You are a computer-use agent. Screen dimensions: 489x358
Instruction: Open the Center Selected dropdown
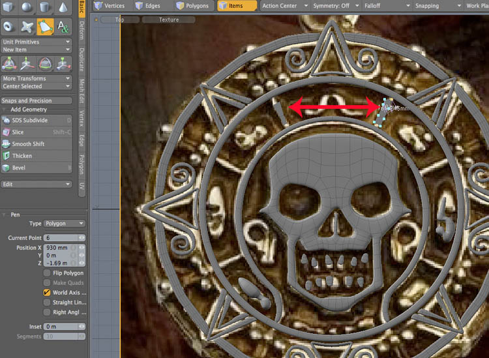(x=36, y=86)
